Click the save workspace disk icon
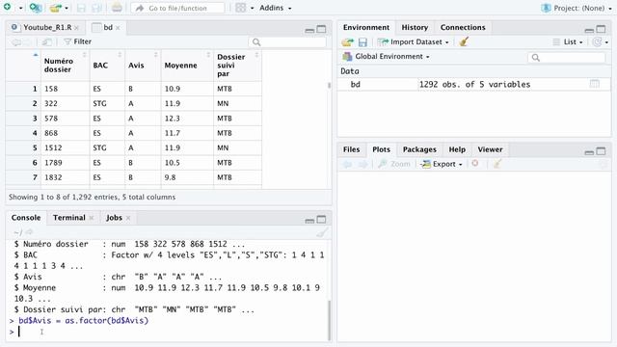 point(362,42)
